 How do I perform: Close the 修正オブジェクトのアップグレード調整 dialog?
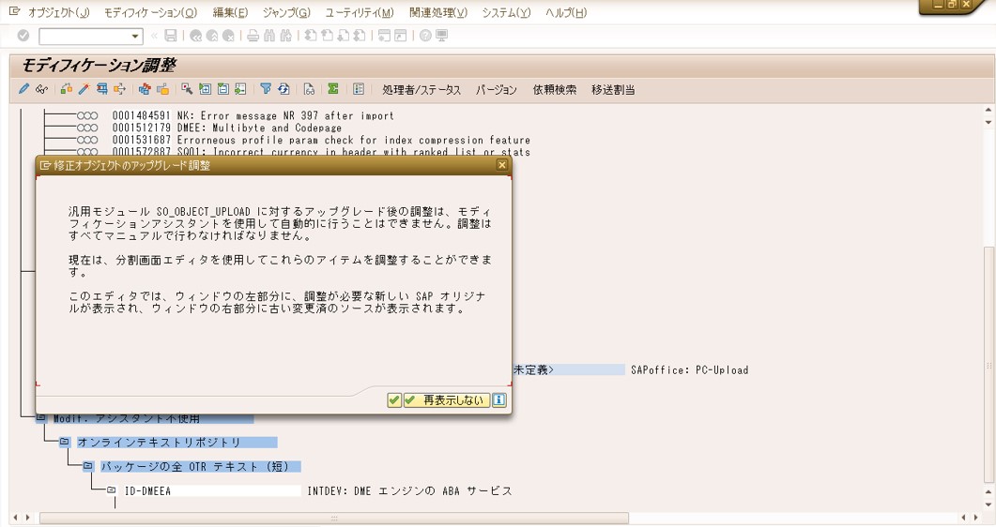(x=502, y=165)
